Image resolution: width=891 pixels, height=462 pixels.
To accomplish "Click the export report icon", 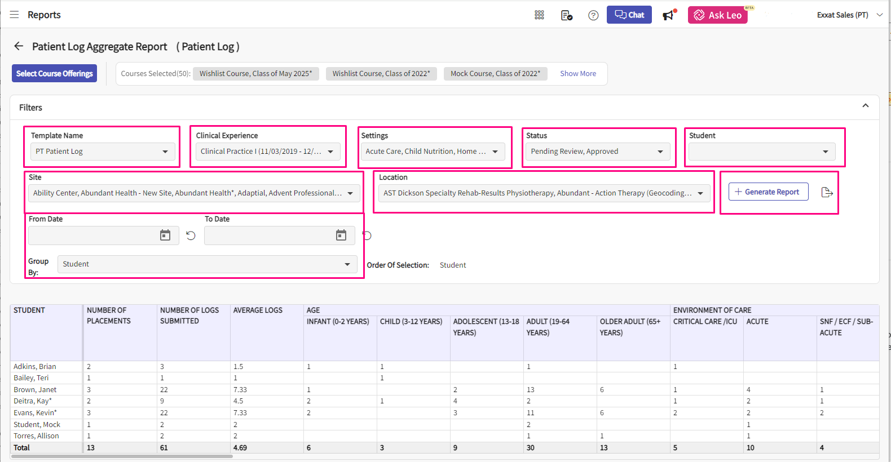I will (827, 192).
